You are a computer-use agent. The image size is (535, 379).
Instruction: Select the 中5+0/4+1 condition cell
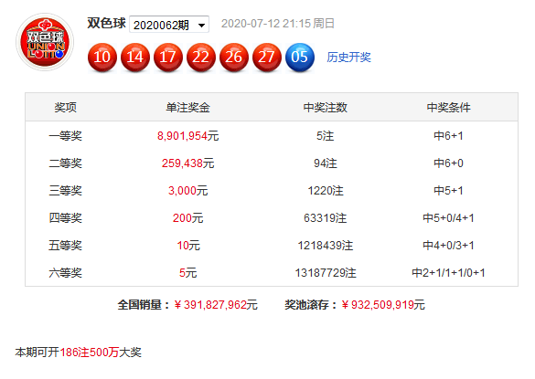coord(448,217)
